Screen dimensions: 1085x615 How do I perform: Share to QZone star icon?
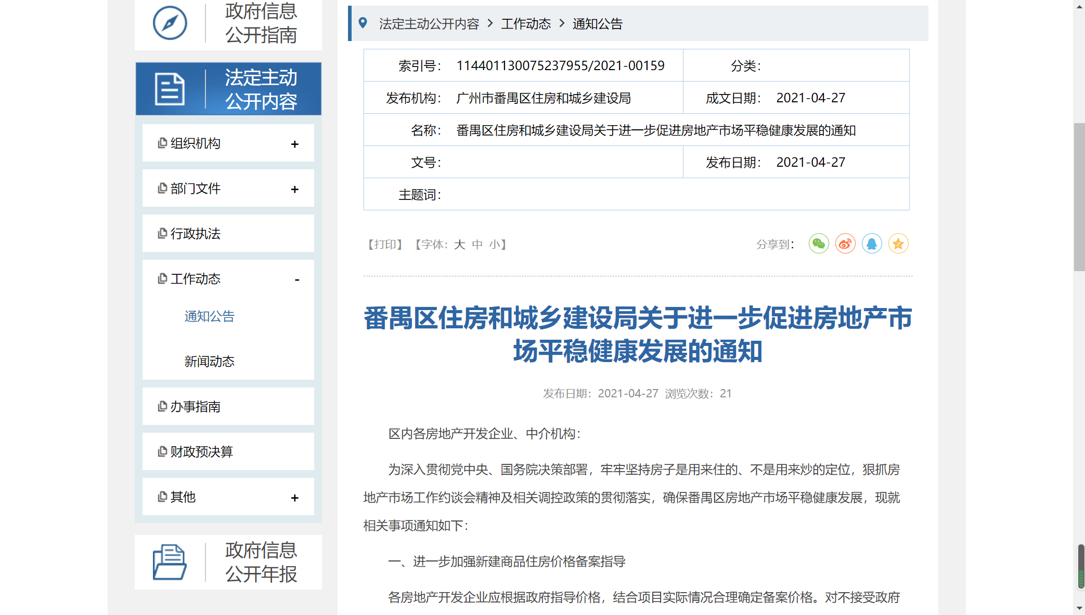[898, 244]
